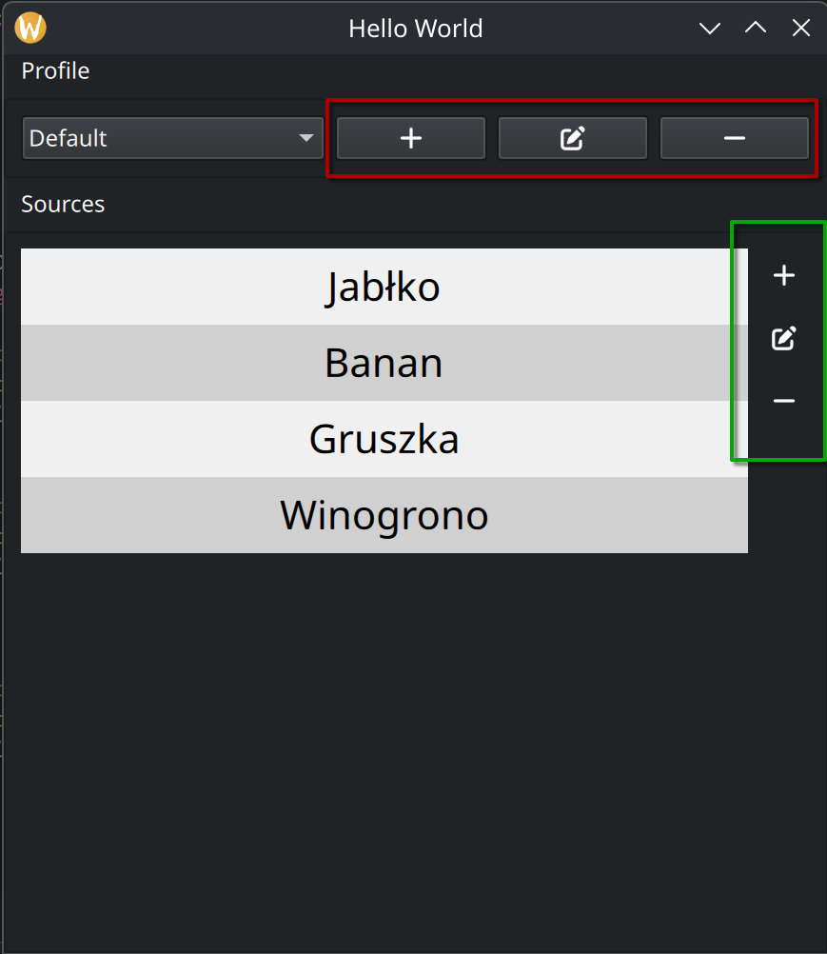Select Jabłko in the sources list
Image resolution: width=827 pixels, height=954 pixels.
(384, 287)
